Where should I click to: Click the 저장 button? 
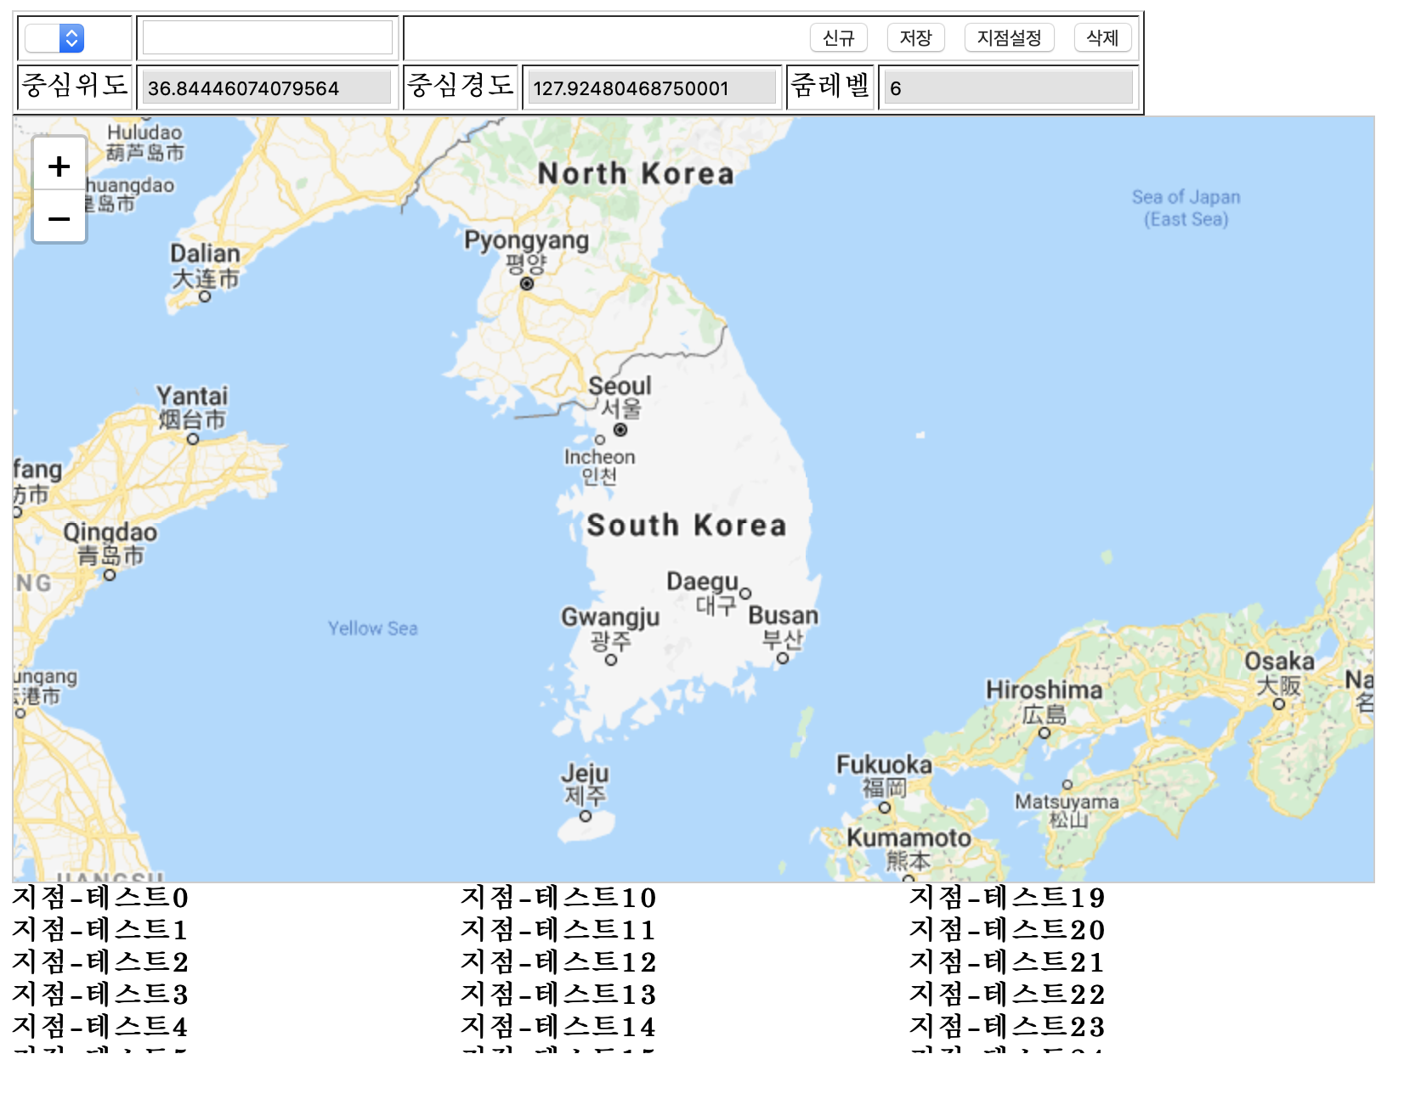(915, 37)
